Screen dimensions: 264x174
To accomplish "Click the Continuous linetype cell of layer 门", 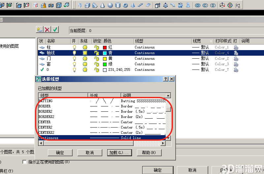I will 145,59.
